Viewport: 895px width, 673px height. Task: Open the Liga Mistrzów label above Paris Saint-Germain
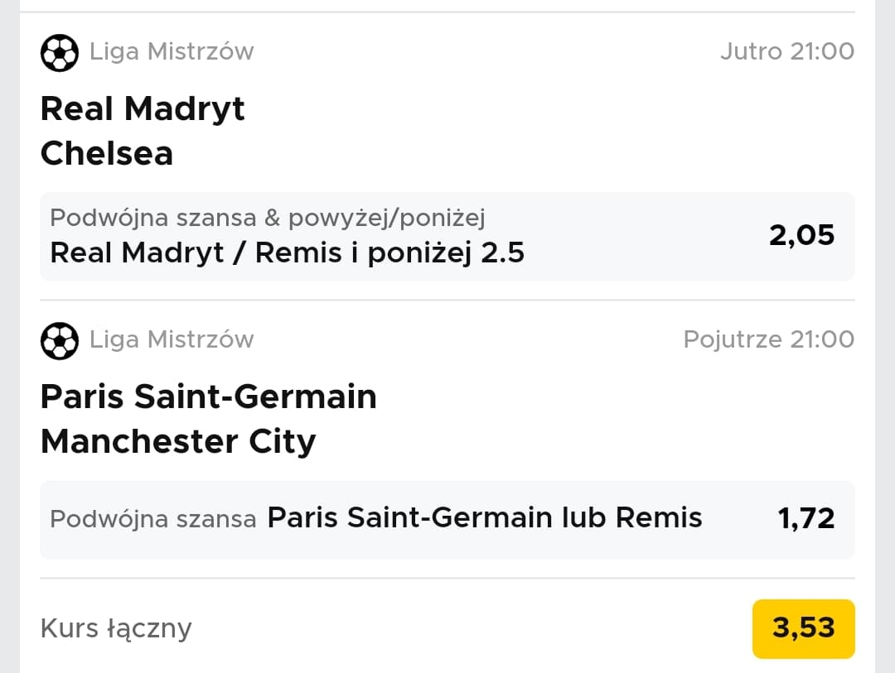coord(172,339)
